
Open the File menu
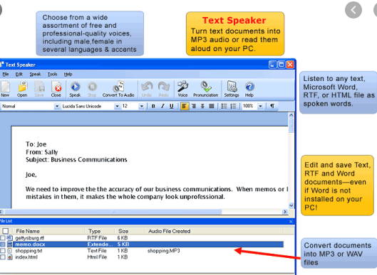(6, 75)
